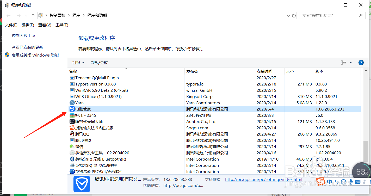This screenshot has width=371, height=196.
Task: Open the 工具(T) menu
Action: coord(62,25)
